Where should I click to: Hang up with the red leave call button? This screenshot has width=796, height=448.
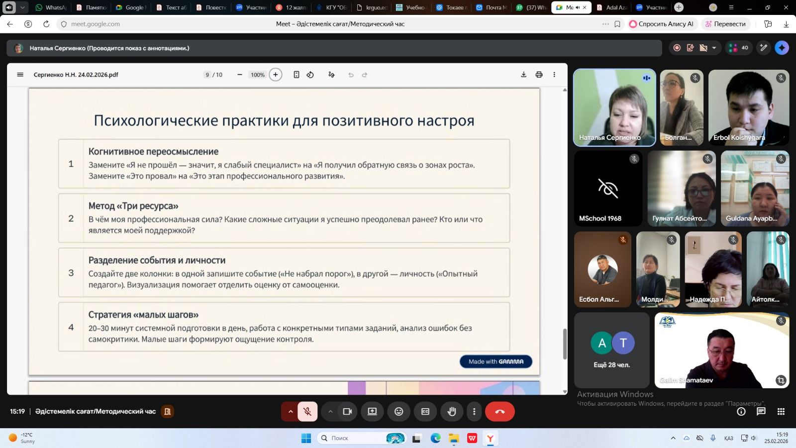(499, 412)
